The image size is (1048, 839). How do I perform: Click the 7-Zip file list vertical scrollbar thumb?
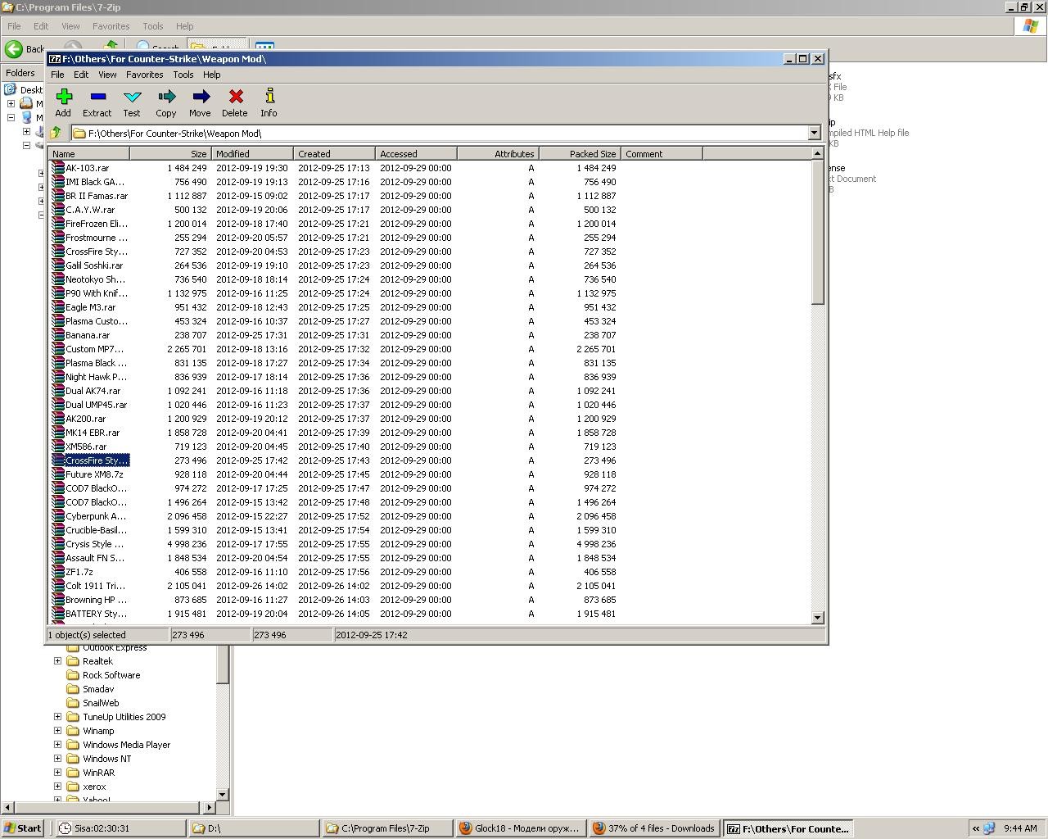coord(817,233)
